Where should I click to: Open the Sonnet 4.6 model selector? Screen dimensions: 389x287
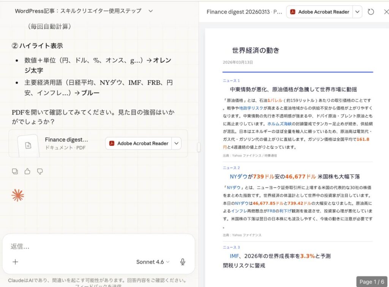click(153, 262)
